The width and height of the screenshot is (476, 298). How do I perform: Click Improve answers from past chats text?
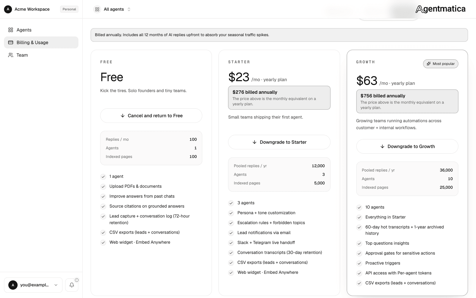click(x=142, y=196)
